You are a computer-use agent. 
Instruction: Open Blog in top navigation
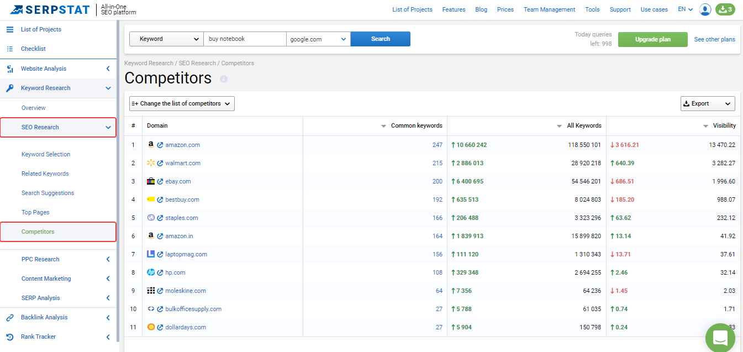tap(481, 9)
